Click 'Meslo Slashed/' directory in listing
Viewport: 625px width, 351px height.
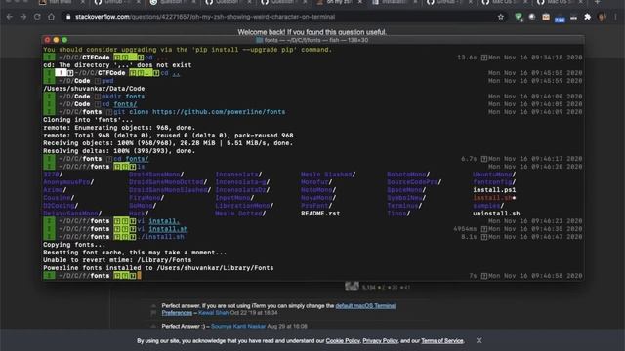click(x=328, y=175)
